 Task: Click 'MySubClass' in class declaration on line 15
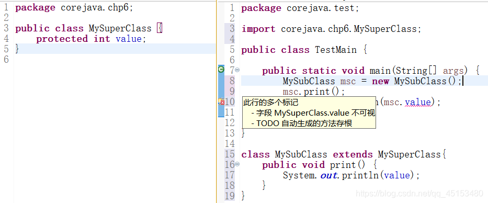click(x=301, y=154)
